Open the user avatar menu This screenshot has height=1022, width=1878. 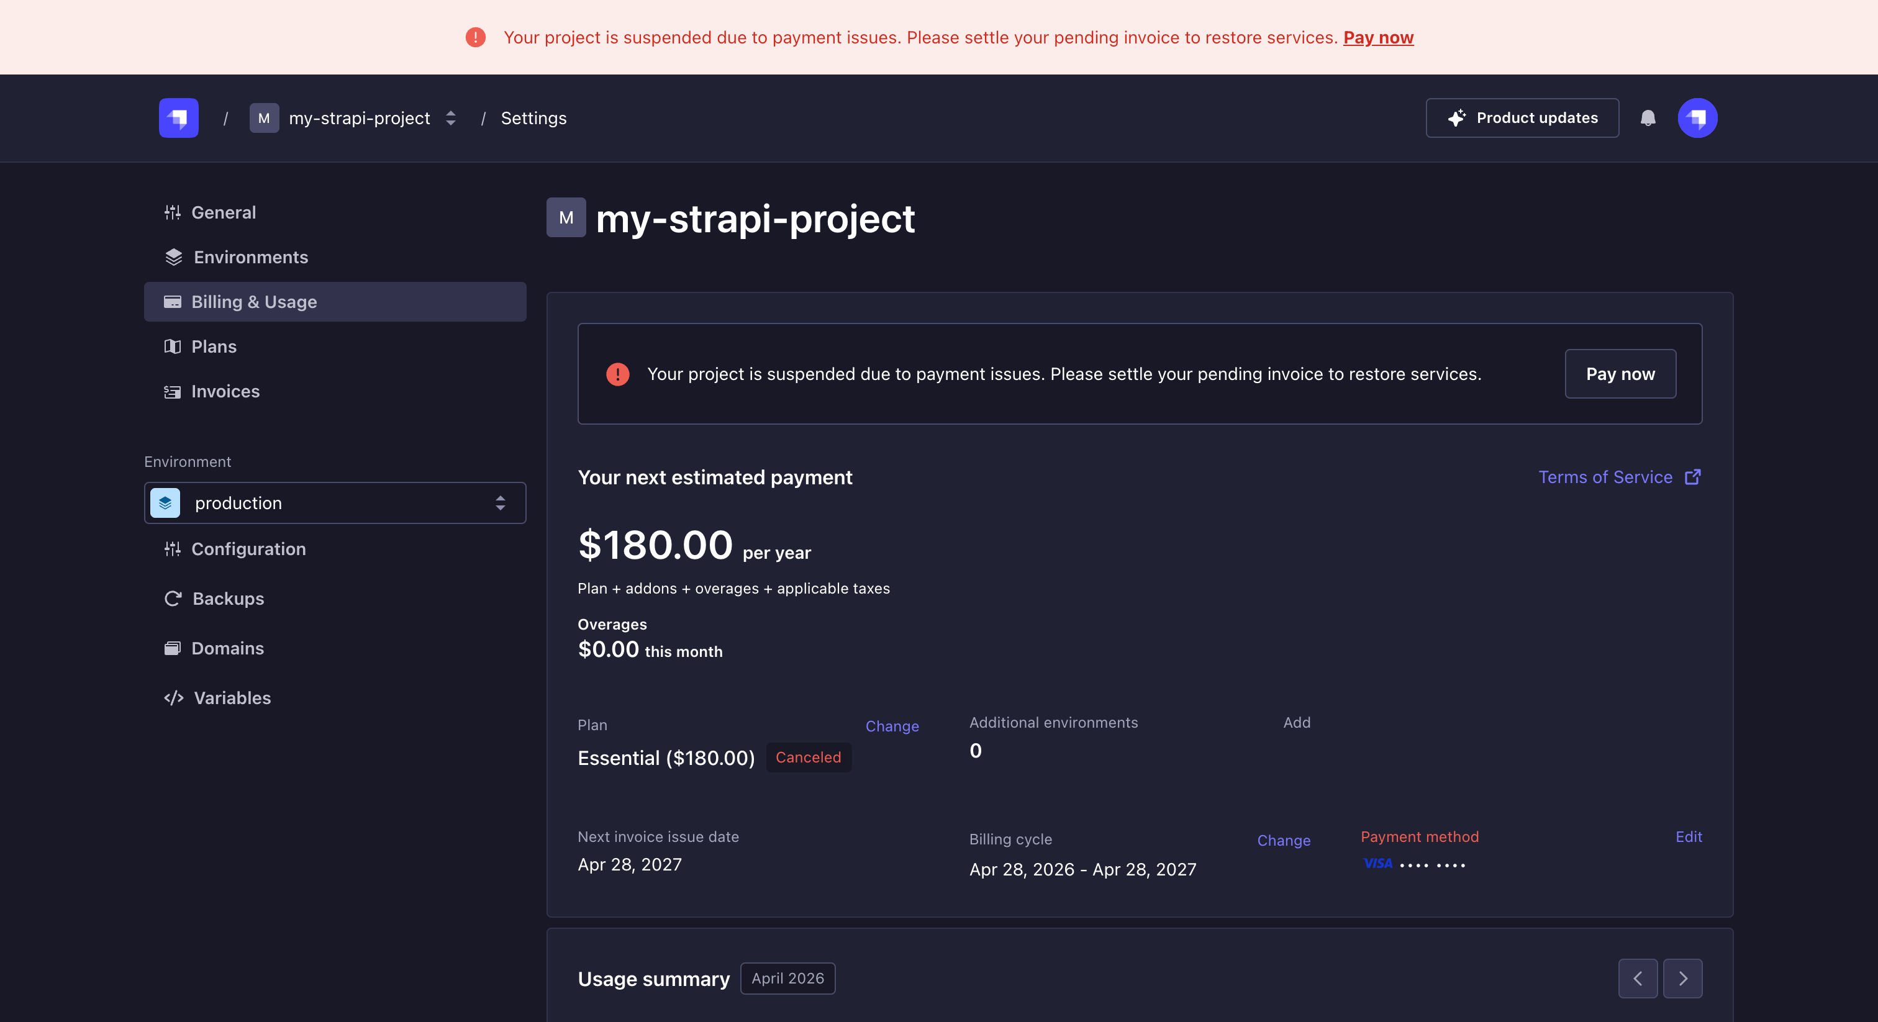click(x=1697, y=118)
